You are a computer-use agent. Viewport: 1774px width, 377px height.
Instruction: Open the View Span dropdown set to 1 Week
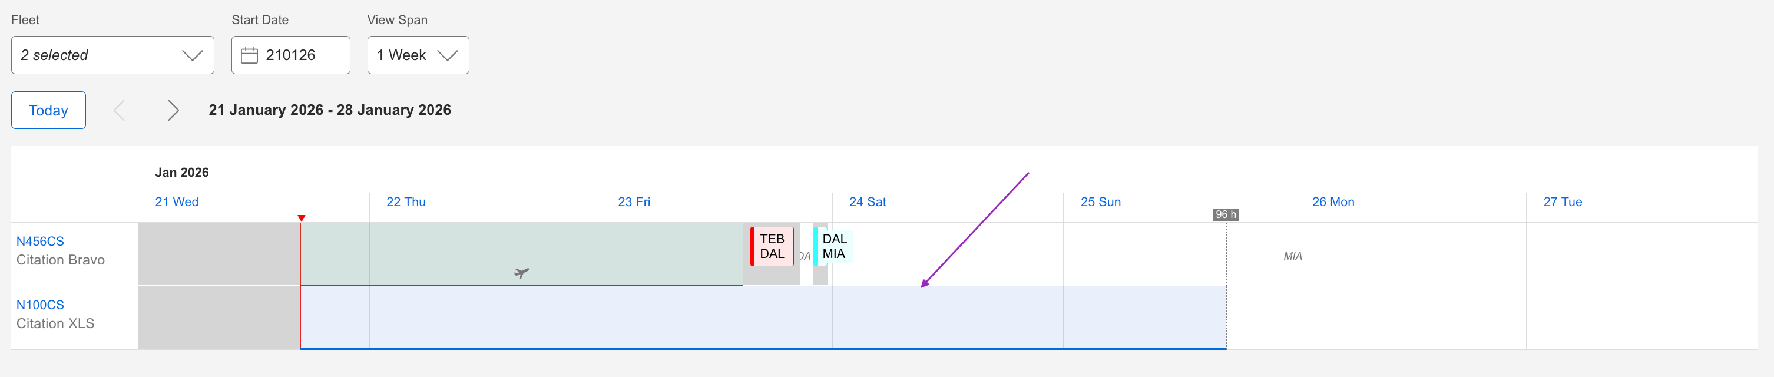[418, 55]
